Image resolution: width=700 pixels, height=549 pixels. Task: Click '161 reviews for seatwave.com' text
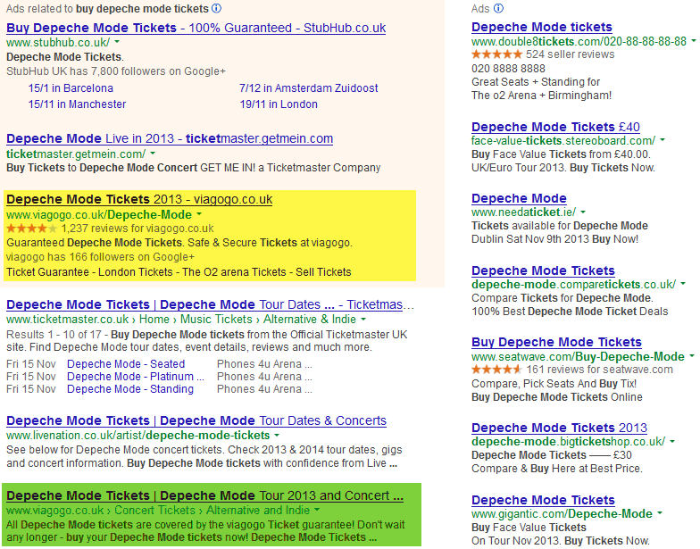[x=600, y=370]
